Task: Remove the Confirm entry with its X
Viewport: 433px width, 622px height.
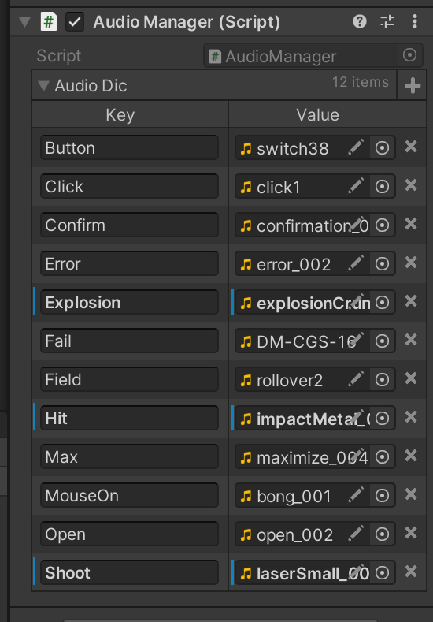Action: click(x=411, y=224)
